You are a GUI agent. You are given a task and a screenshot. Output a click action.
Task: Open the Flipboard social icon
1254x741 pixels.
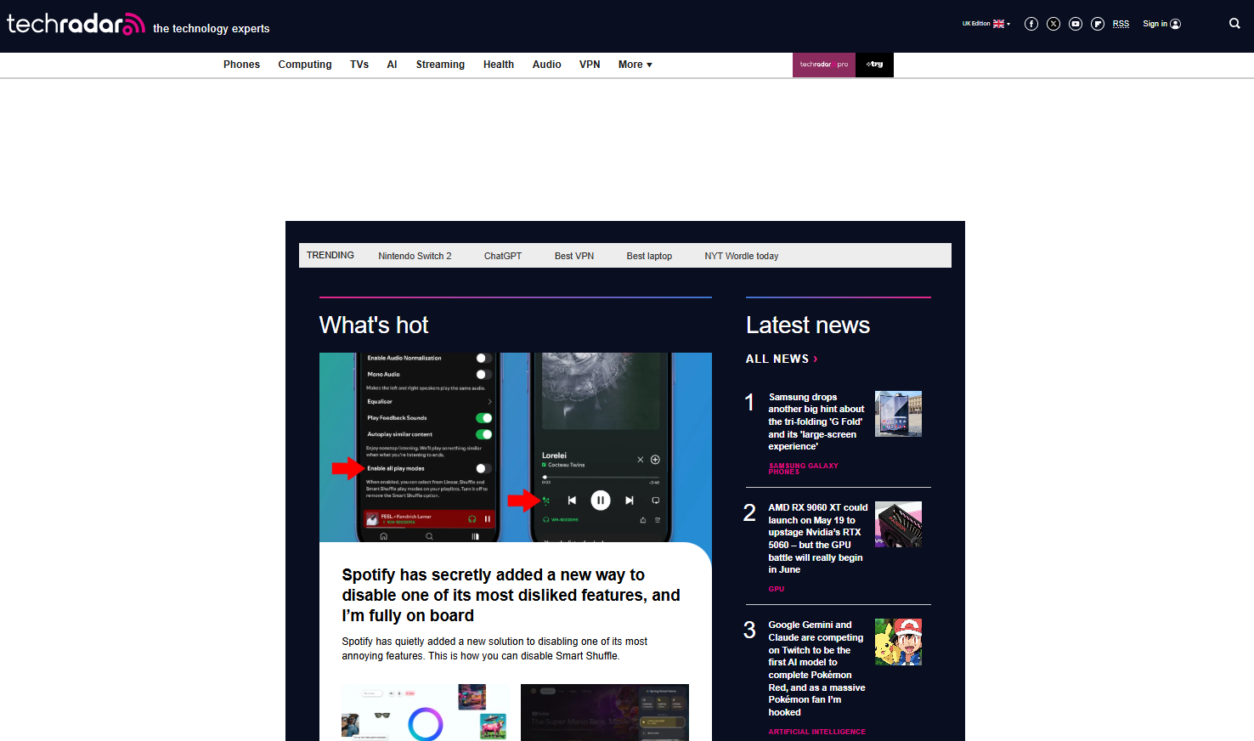click(1098, 24)
